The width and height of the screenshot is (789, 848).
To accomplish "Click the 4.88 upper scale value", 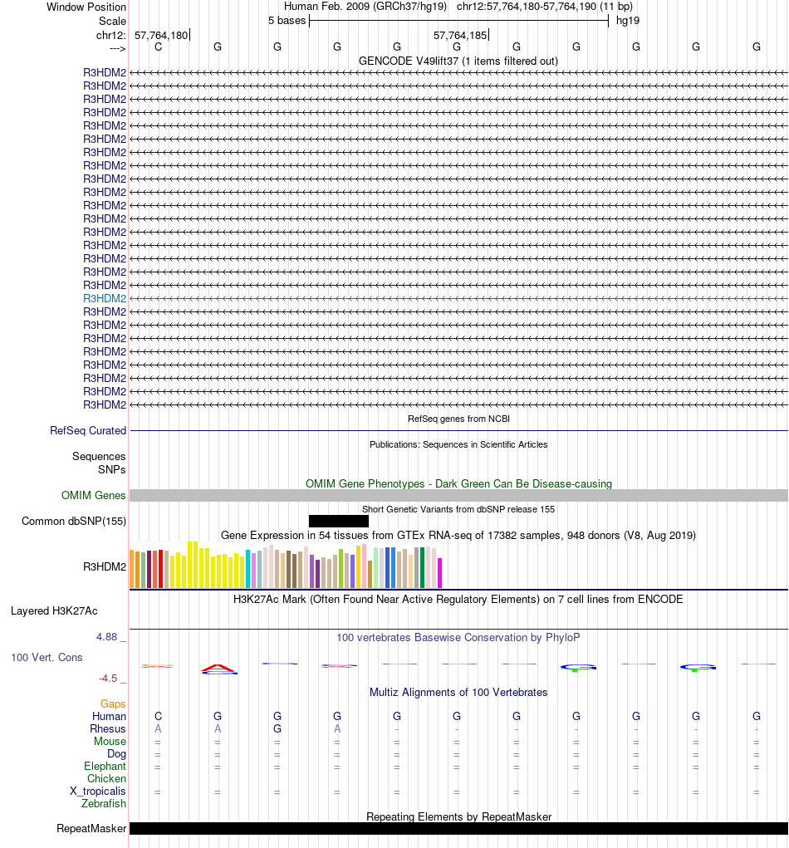I will 106,637.
